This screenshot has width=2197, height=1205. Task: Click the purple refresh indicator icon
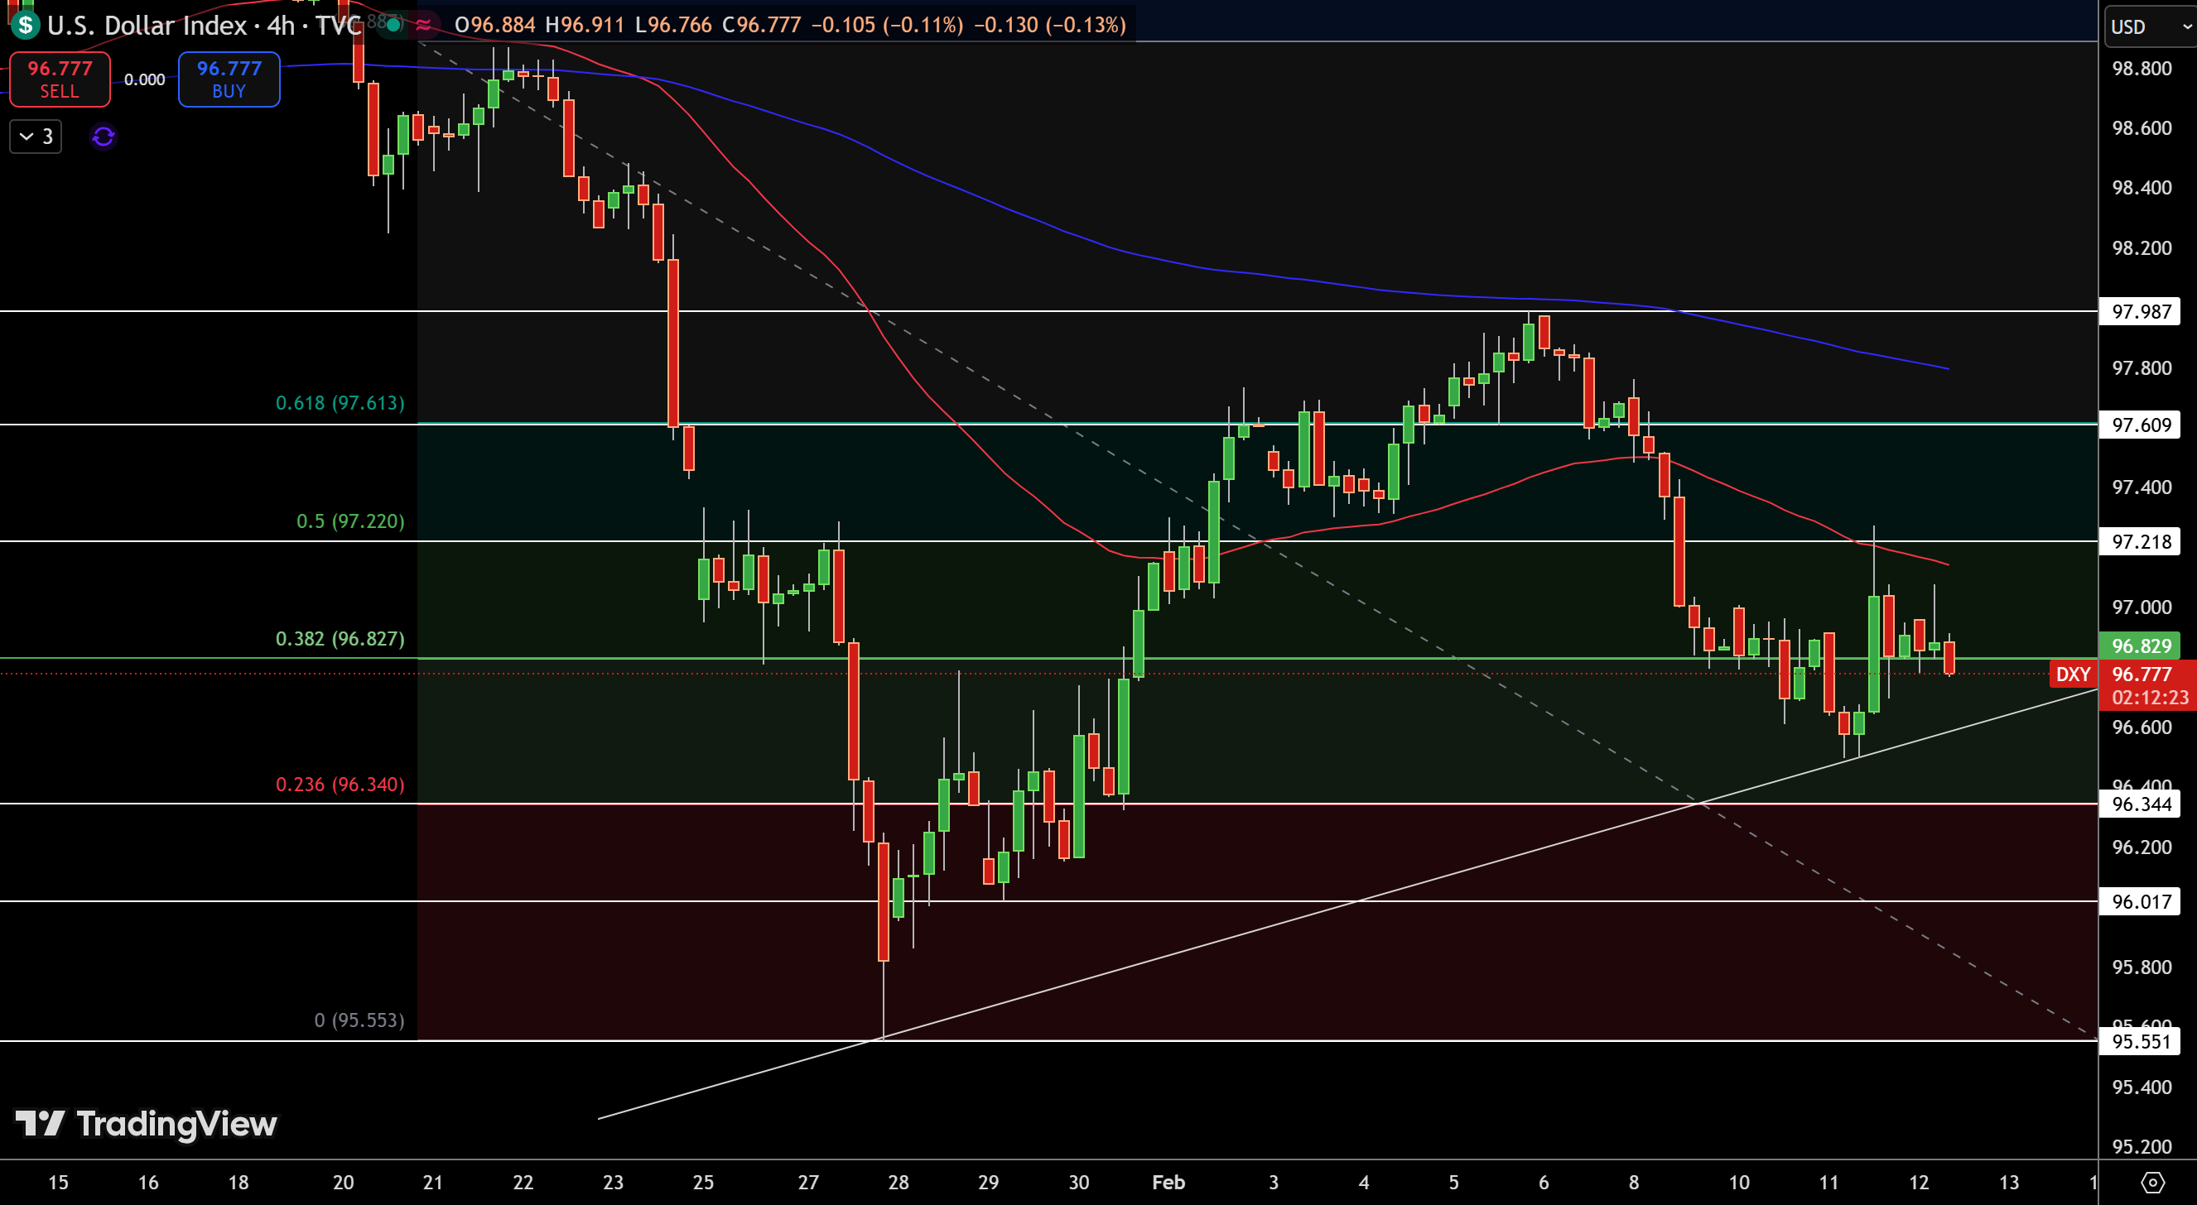point(104,137)
